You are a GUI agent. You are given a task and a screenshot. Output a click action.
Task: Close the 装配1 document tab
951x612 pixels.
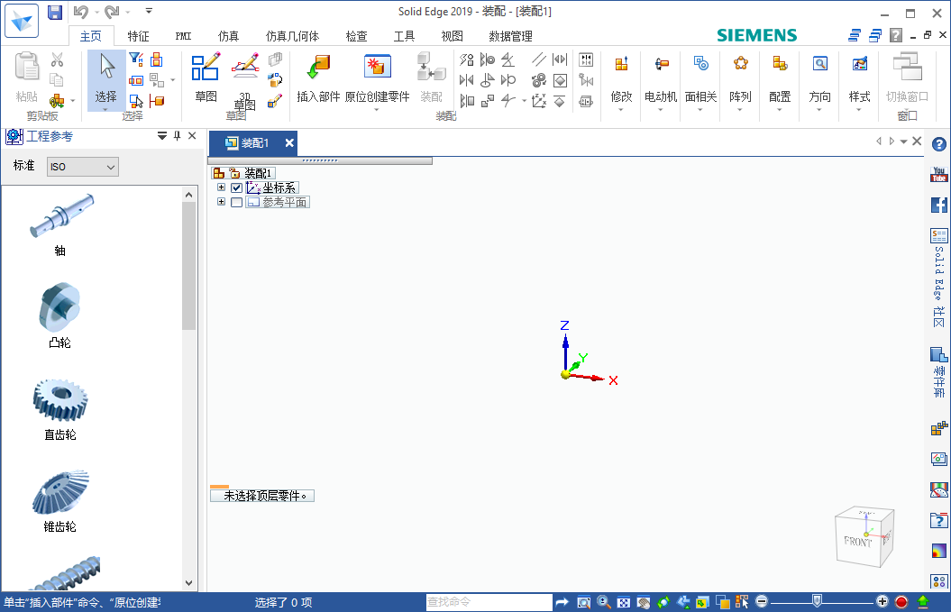[289, 143]
